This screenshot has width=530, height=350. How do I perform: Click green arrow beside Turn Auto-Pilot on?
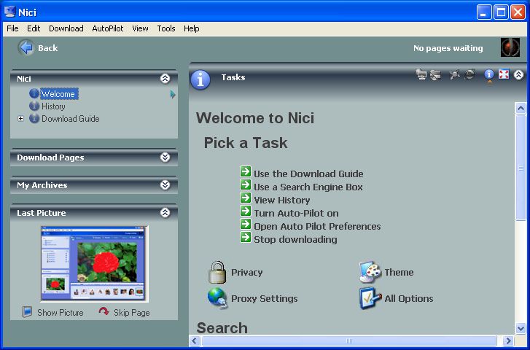[x=246, y=211]
